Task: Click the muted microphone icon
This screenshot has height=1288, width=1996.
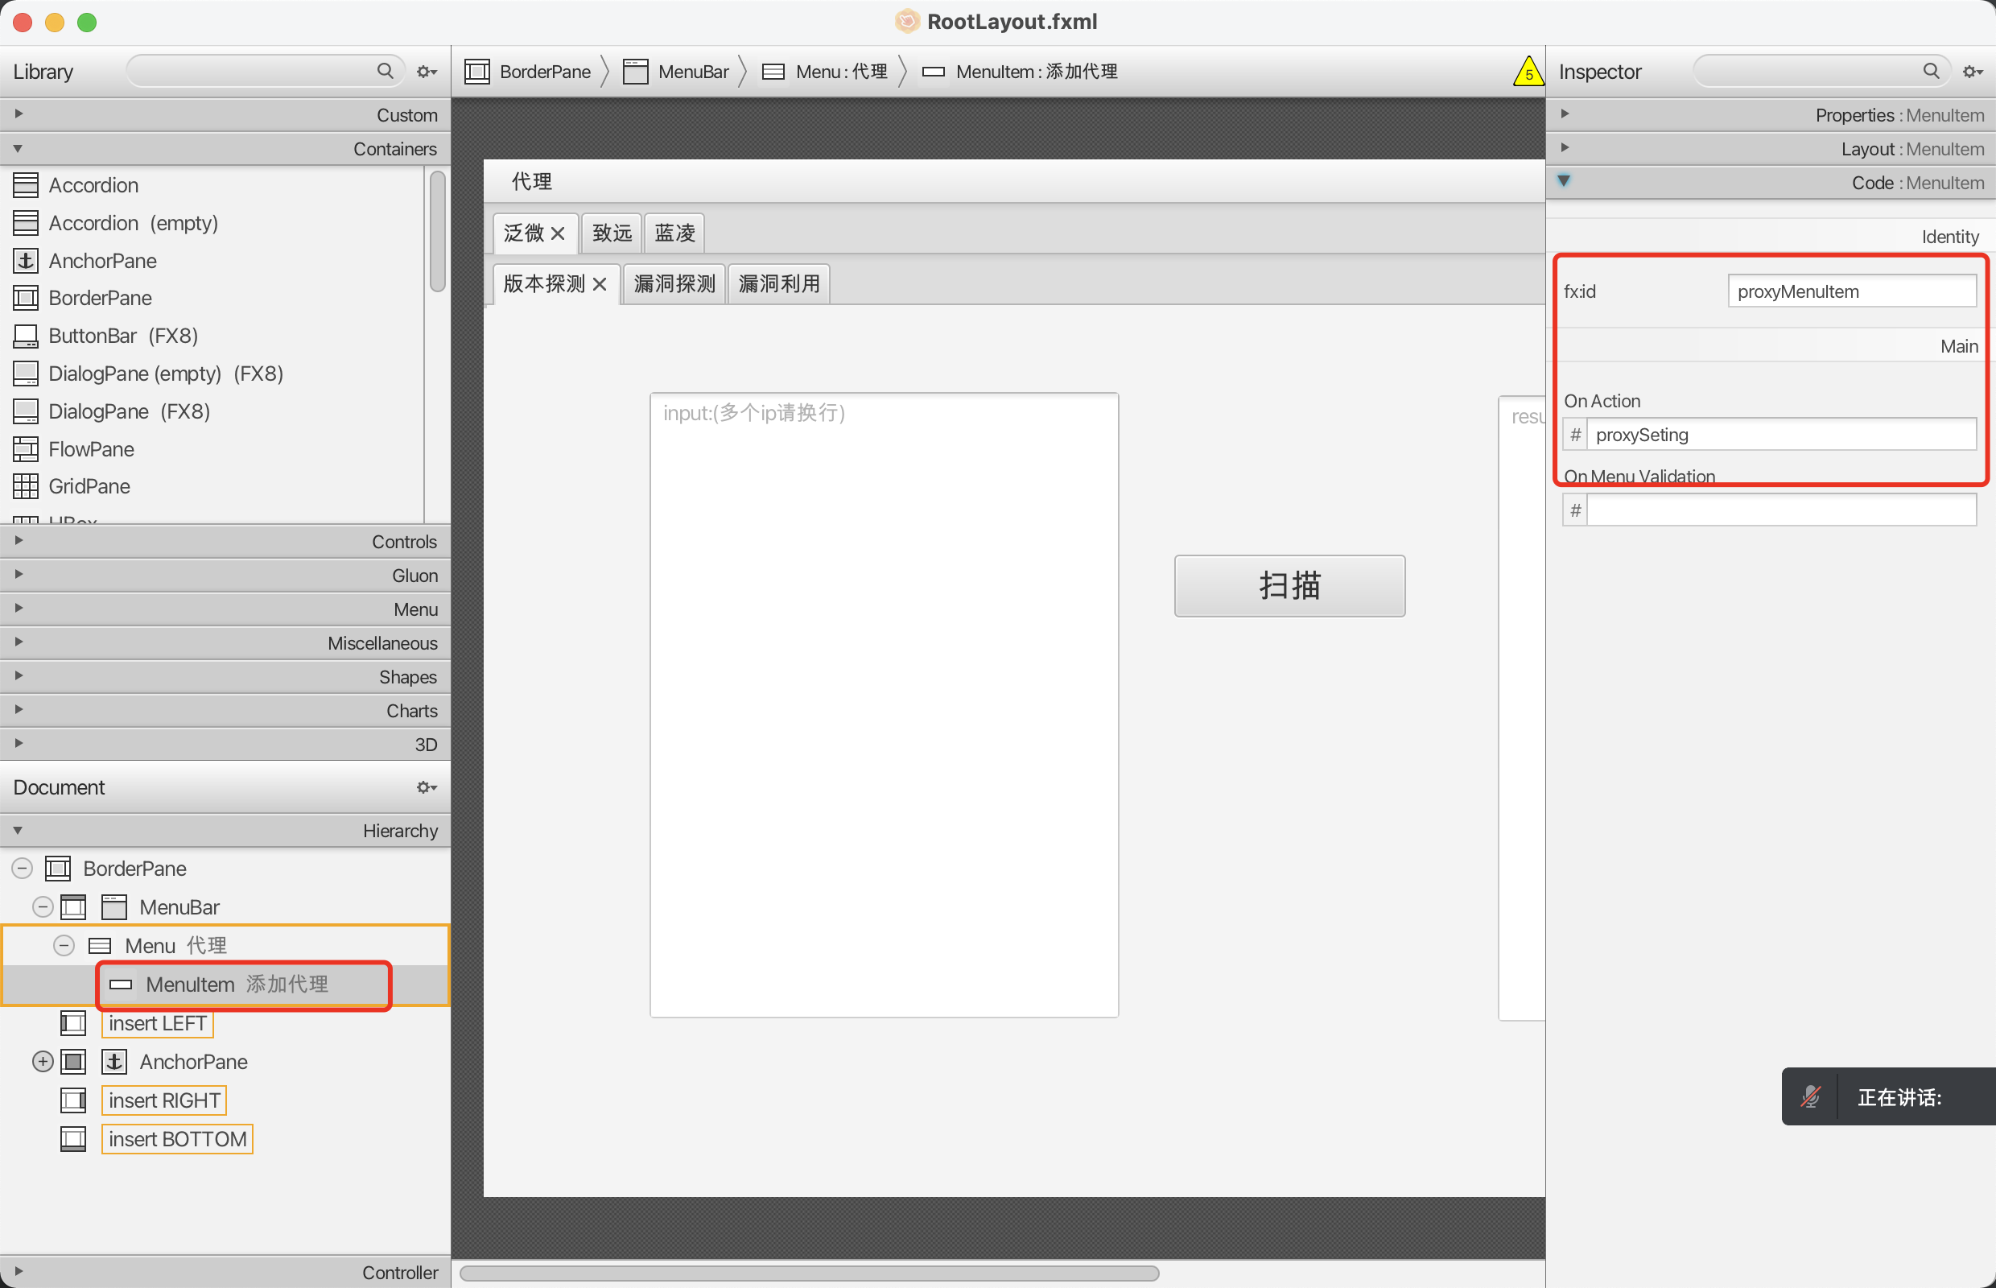Action: pyautogui.click(x=1811, y=1096)
